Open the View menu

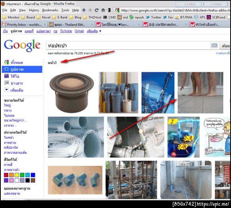[22, 10]
